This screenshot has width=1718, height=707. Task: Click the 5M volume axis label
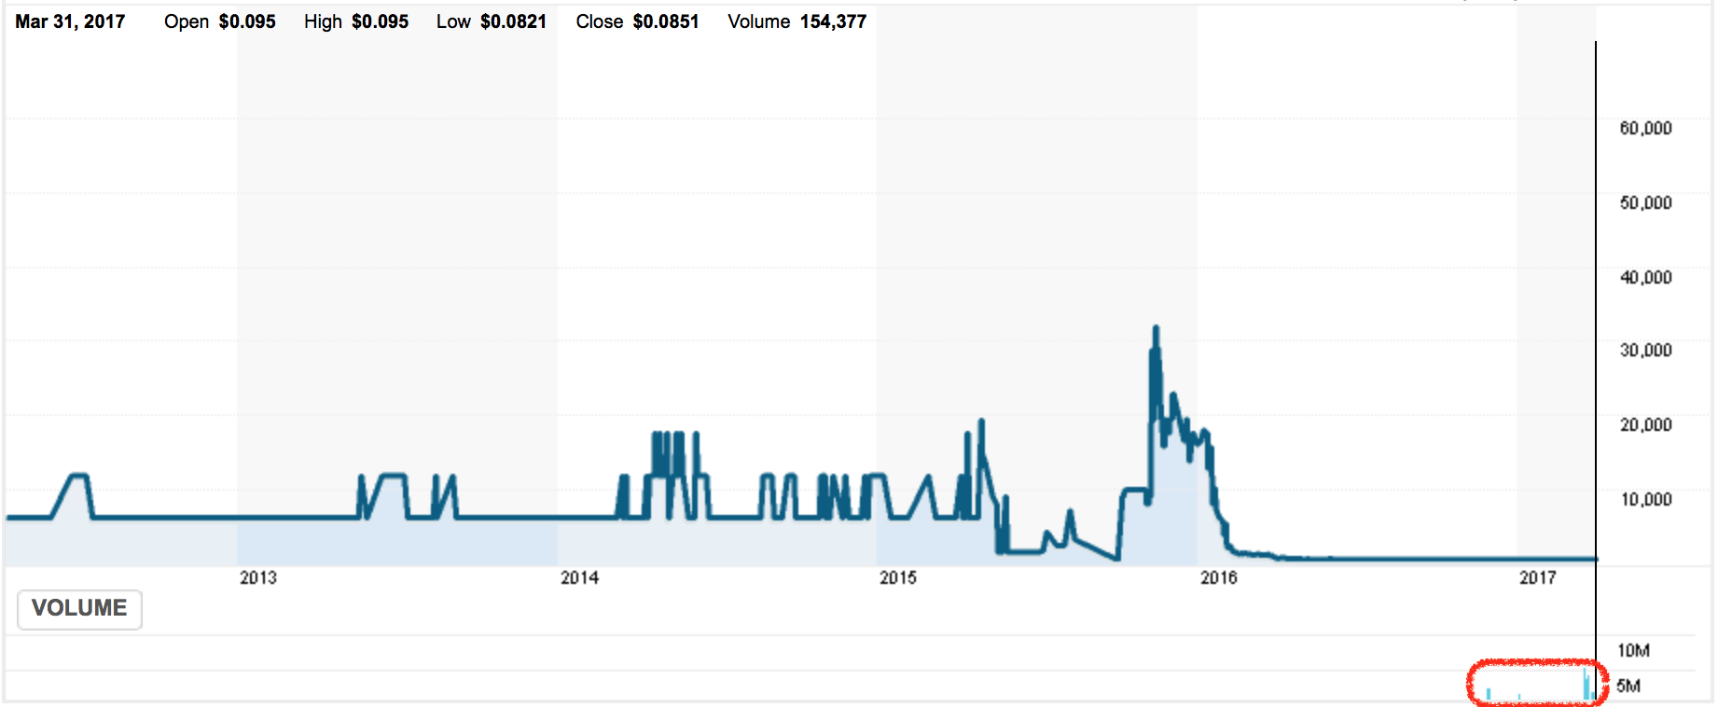coord(1628,686)
